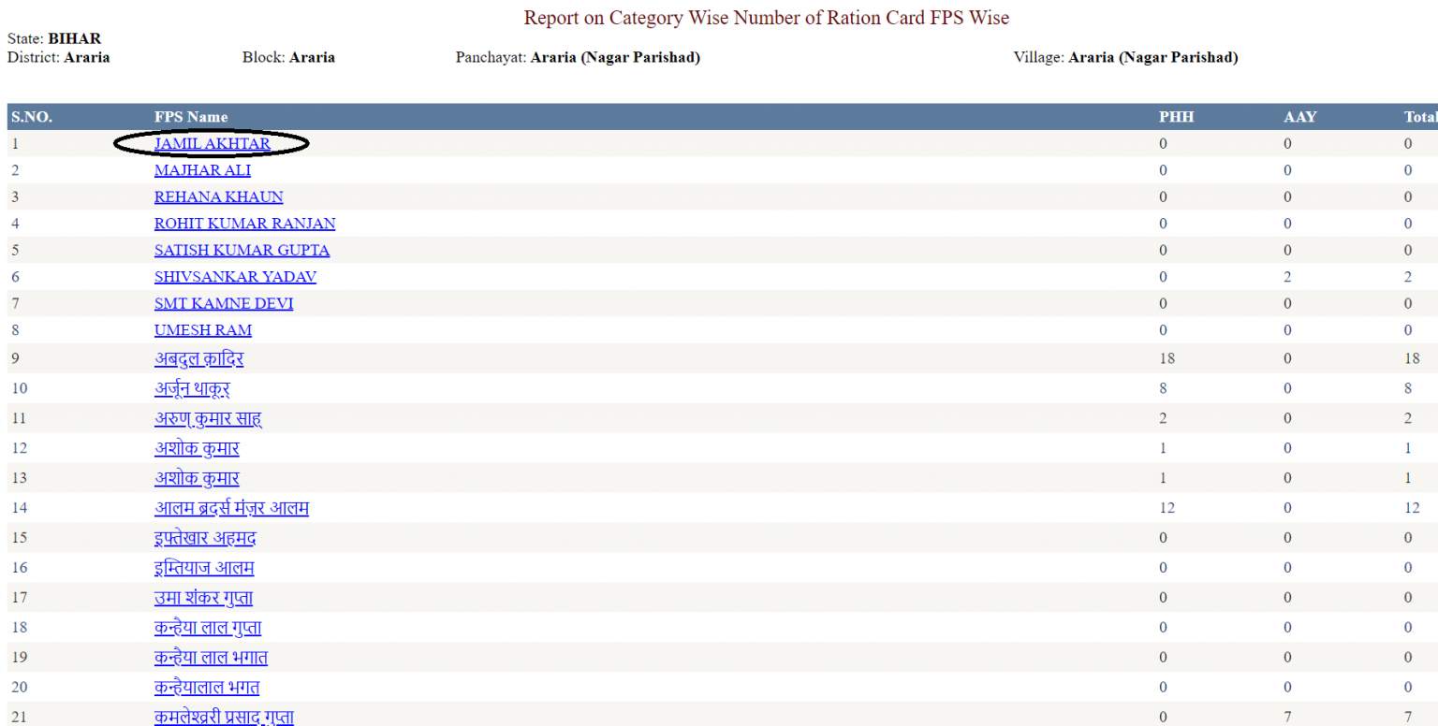Open SATISH KUMAR GUPTA FPS entry
This screenshot has width=1438, height=726.
click(242, 251)
